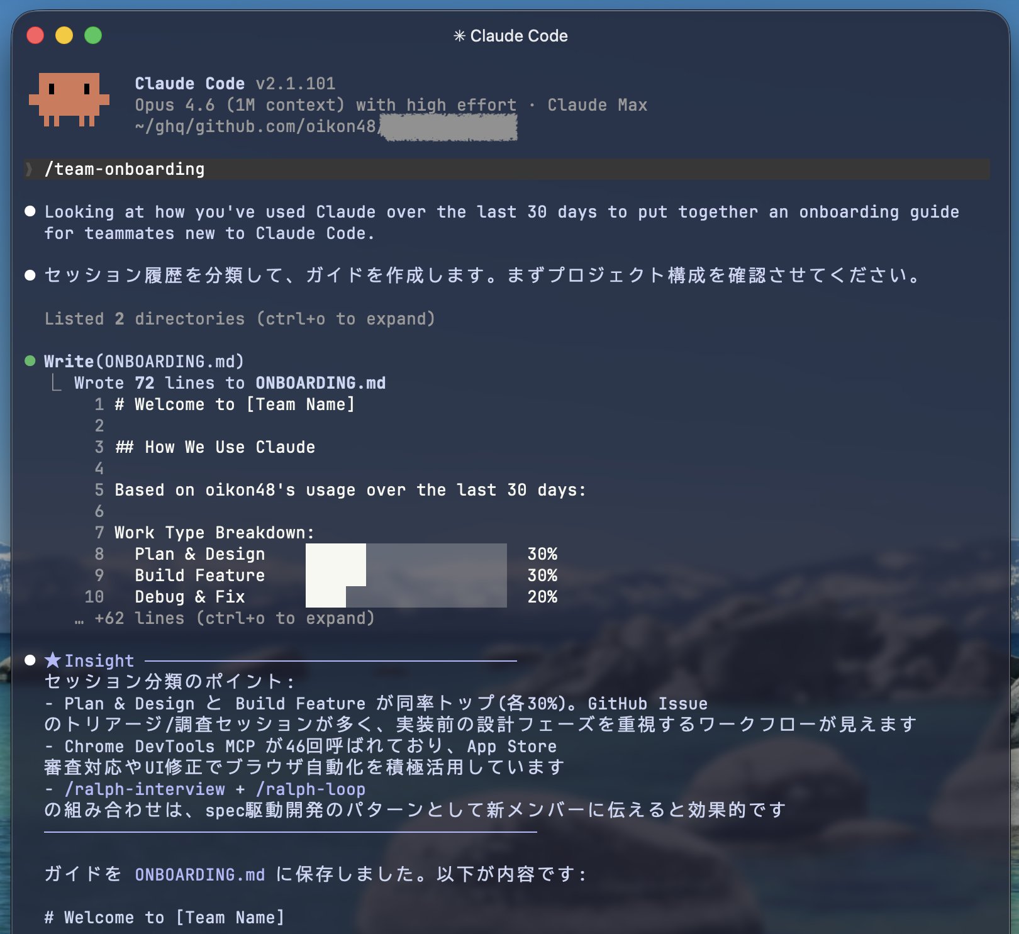The width and height of the screenshot is (1019, 934).
Task: Click the "Debug & Fix" row label
Action: pyautogui.click(x=190, y=597)
